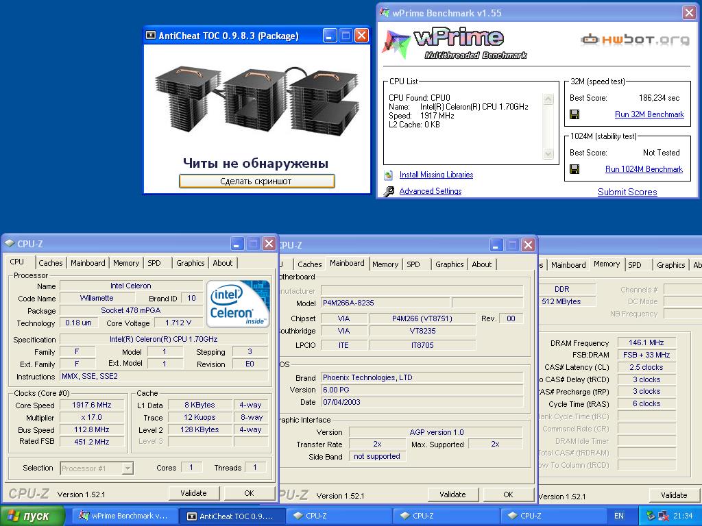This screenshot has width=702, height=526.
Task: Open Graphics tab in third CPU-Z window
Action: 670,265
